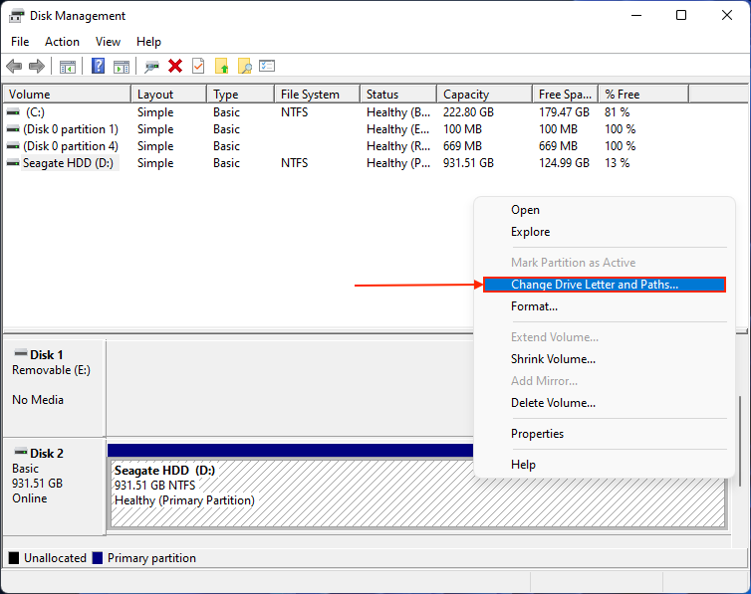Click the No Media text under Disk 1

(x=38, y=400)
